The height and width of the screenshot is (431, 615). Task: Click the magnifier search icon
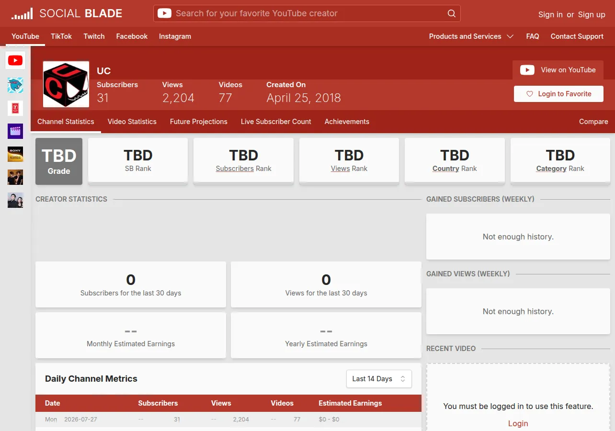[x=451, y=13]
